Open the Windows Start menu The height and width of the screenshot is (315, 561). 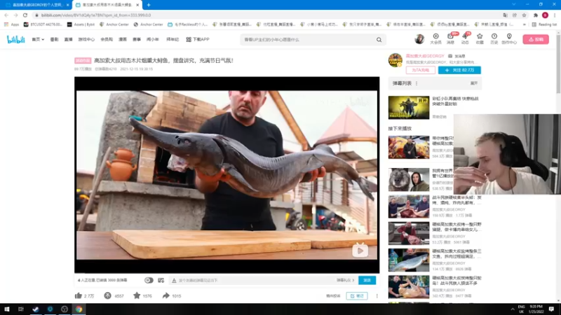(6, 309)
